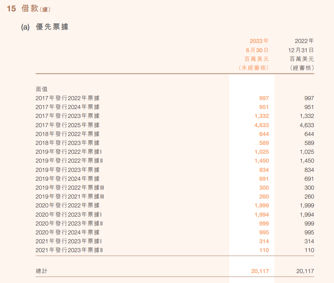The width and height of the screenshot is (334, 283).
Task: Click the 2022年 12月31日 column header
Action: click(301, 45)
